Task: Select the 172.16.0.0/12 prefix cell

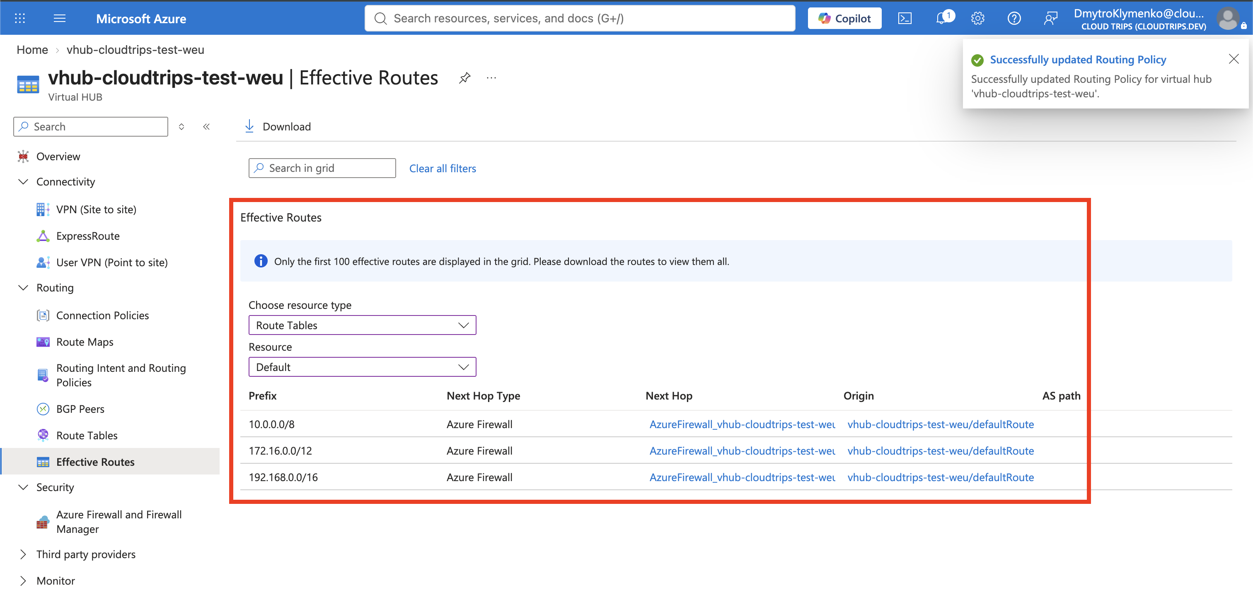Action: point(280,451)
